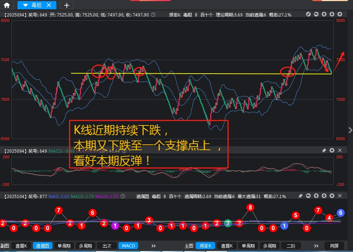Click the 【2025104】 period label
The width and height of the screenshot is (353, 252).
pos(15,196)
